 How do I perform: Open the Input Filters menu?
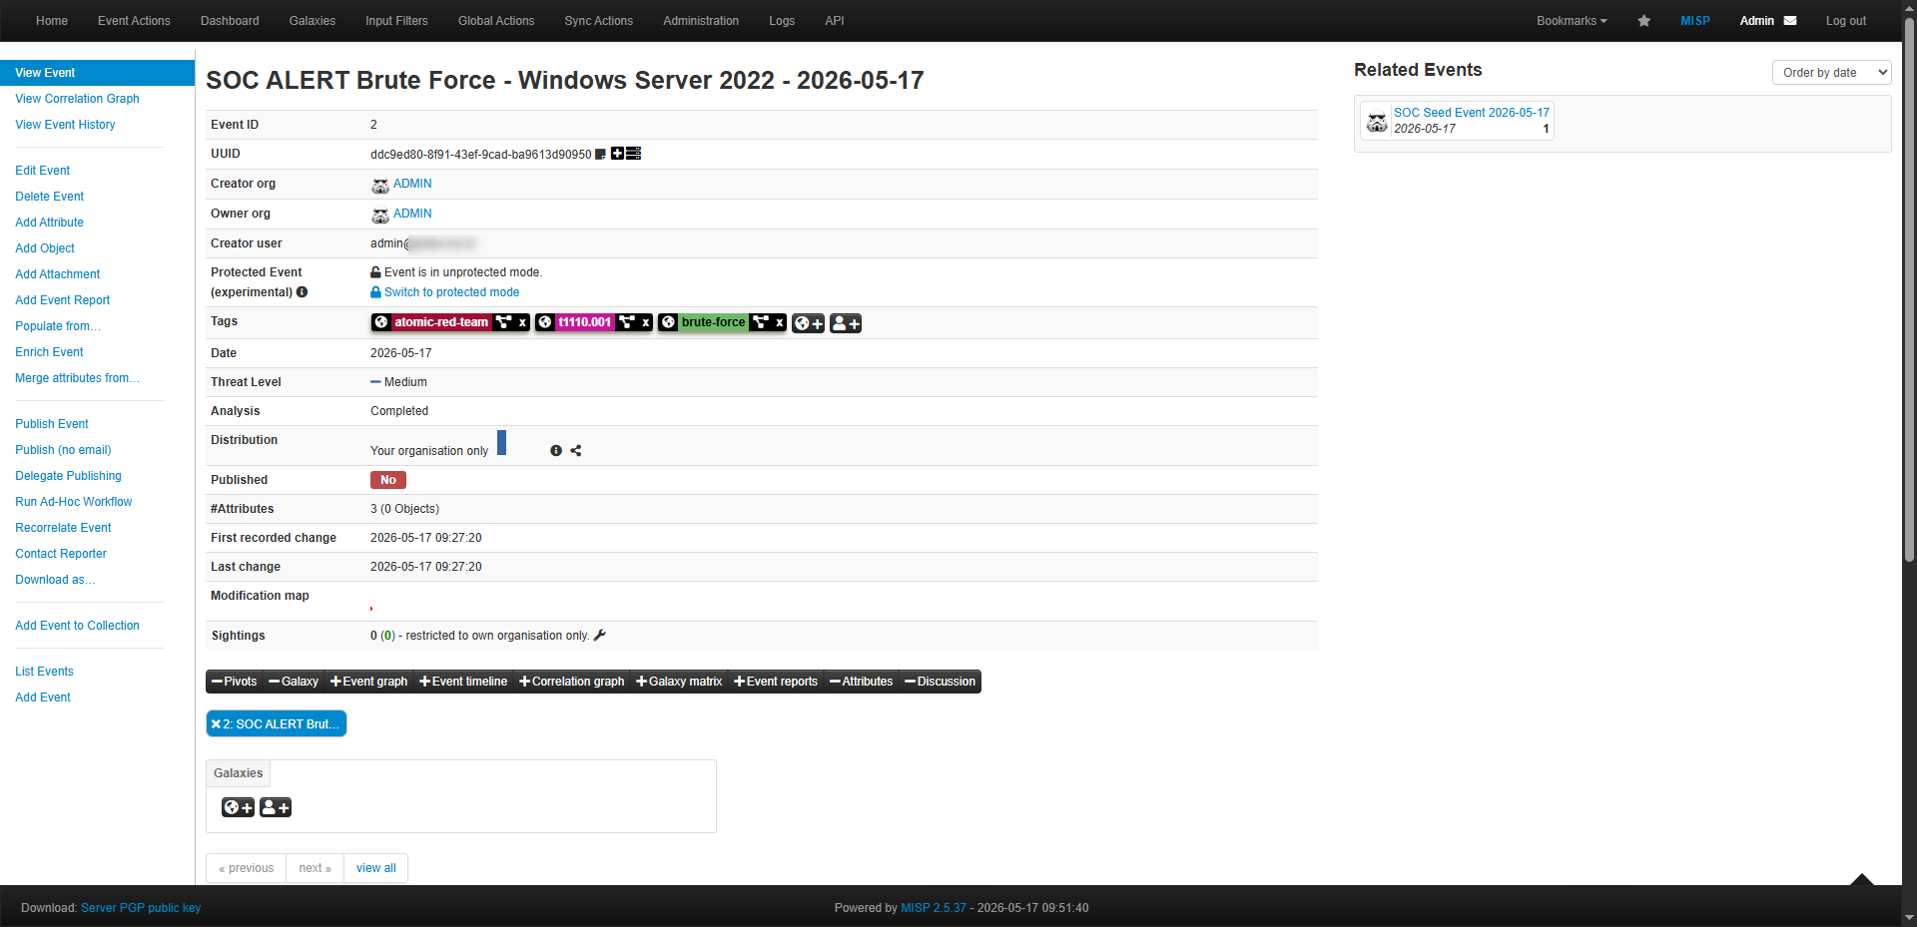coord(396,21)
